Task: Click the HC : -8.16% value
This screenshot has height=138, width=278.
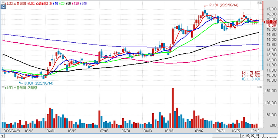Action: coord(251,79)
